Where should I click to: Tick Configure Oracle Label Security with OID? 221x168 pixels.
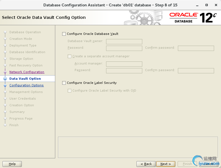69,91
